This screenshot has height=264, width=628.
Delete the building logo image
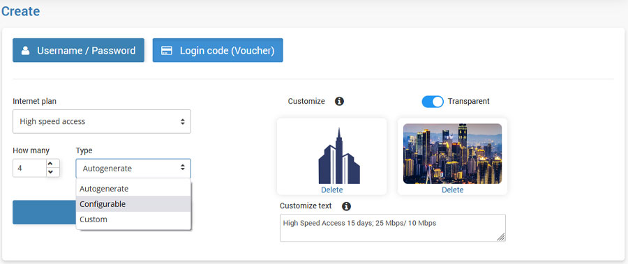(332, 190)
